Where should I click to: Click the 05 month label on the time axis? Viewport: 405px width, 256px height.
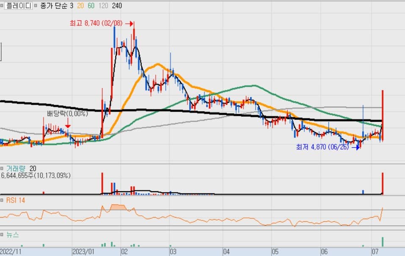[275, 252]
